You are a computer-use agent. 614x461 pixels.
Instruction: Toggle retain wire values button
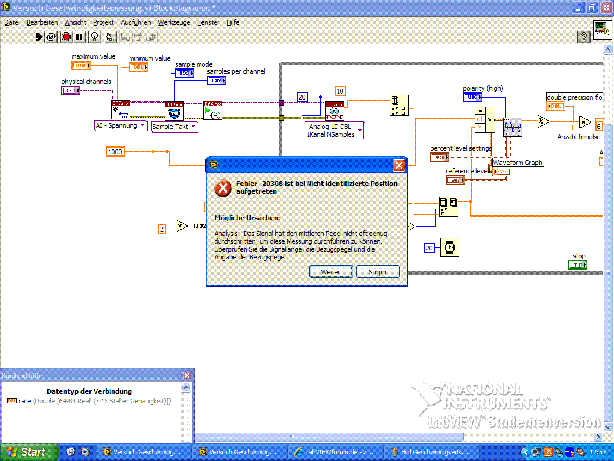110,37
